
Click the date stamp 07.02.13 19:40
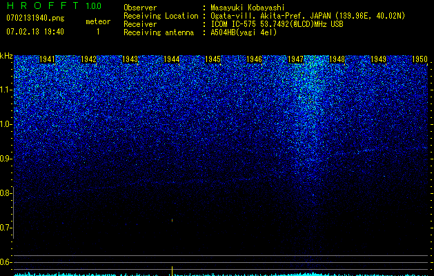click(35, 32)
